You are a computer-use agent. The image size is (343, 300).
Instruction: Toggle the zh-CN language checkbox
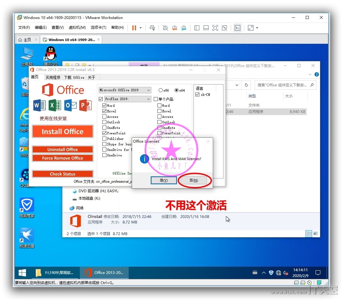click(x=197, y=95)
